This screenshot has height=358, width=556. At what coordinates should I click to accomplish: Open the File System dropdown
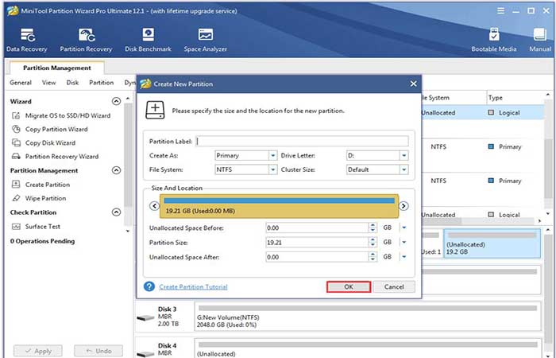tap(272, 169)
